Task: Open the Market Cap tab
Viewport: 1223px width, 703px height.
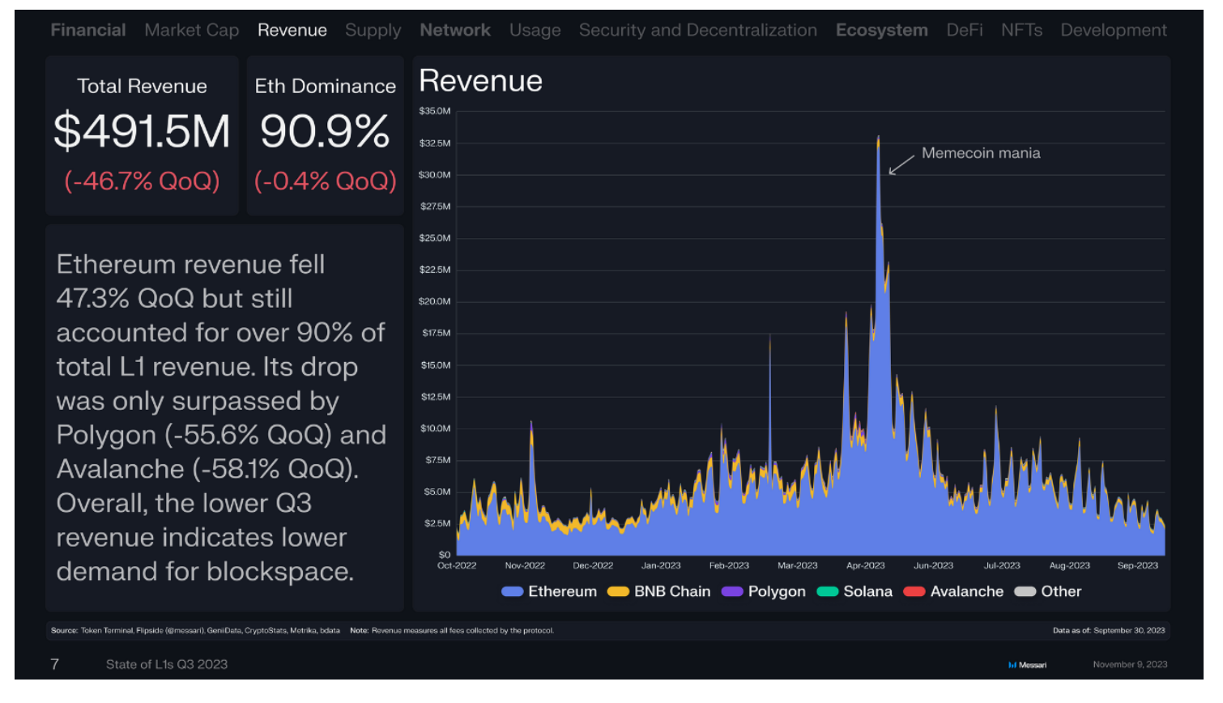Action: pyautogui.click(x=192, y=30)
